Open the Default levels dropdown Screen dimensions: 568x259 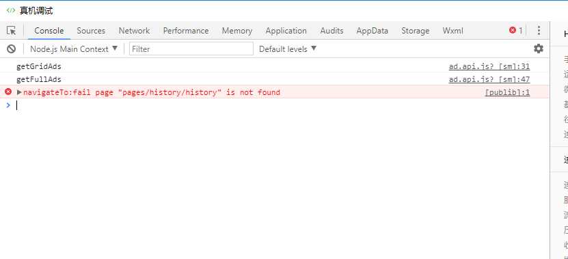click(288, 49)
